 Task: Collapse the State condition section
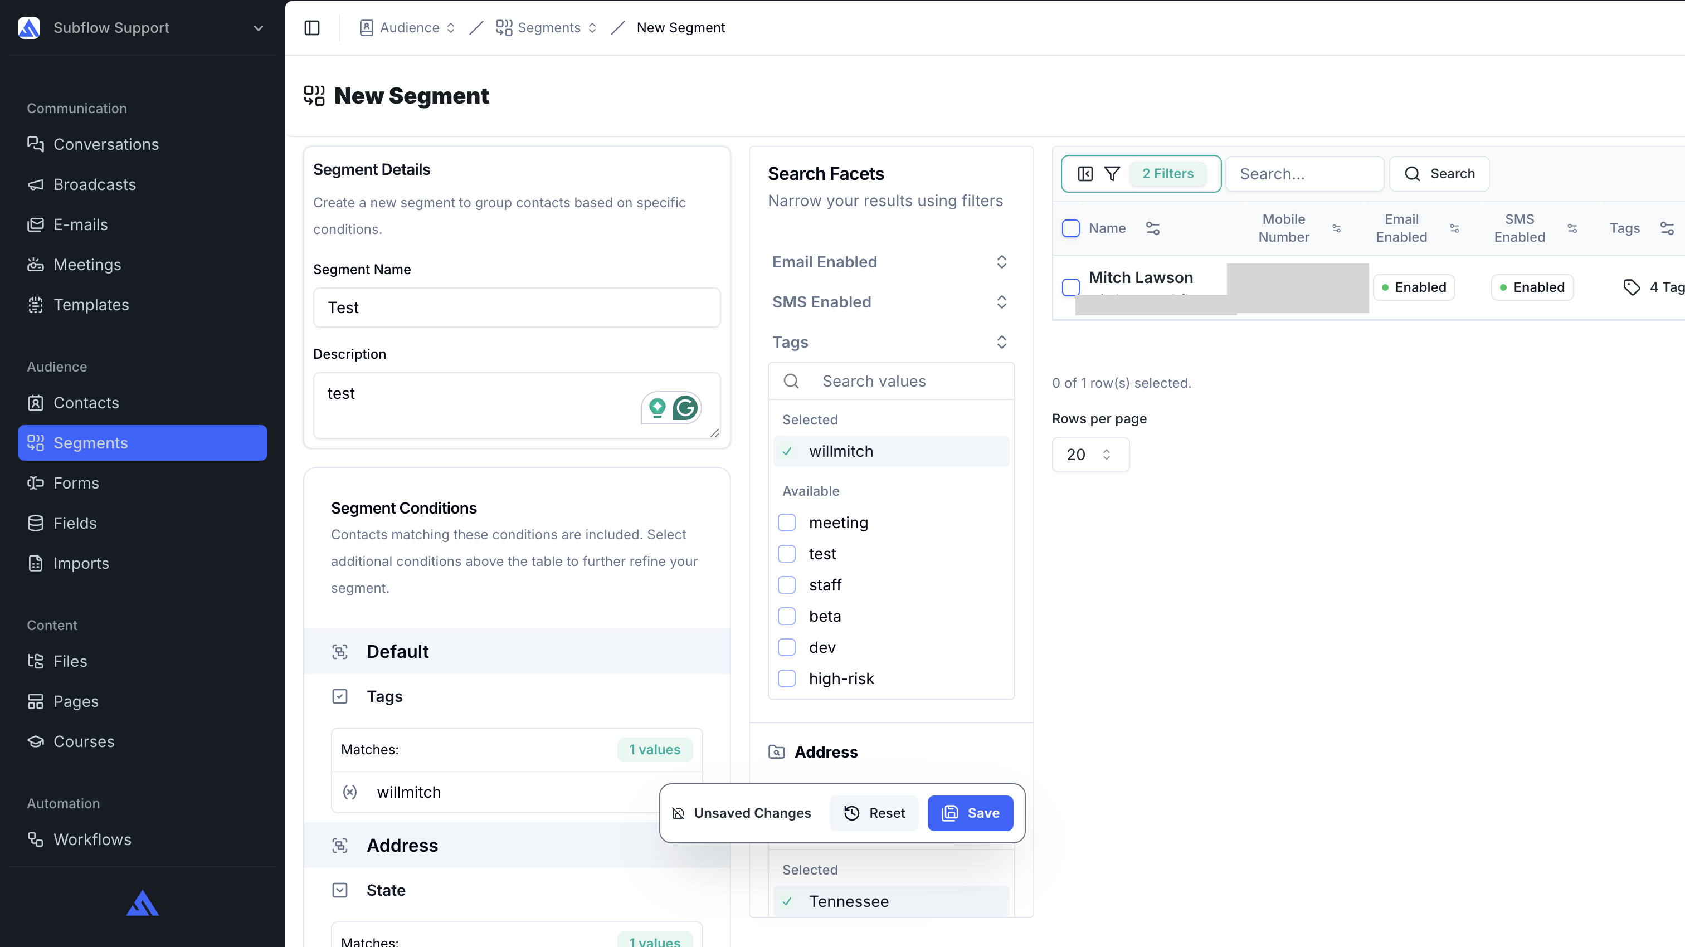click(339, 890)
